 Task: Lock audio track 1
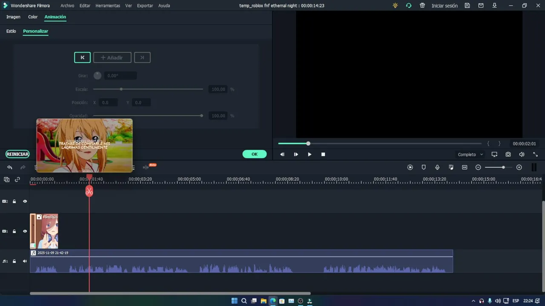[14, 261]
